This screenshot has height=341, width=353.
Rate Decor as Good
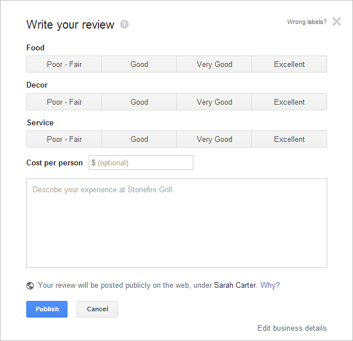coord(139,102)
